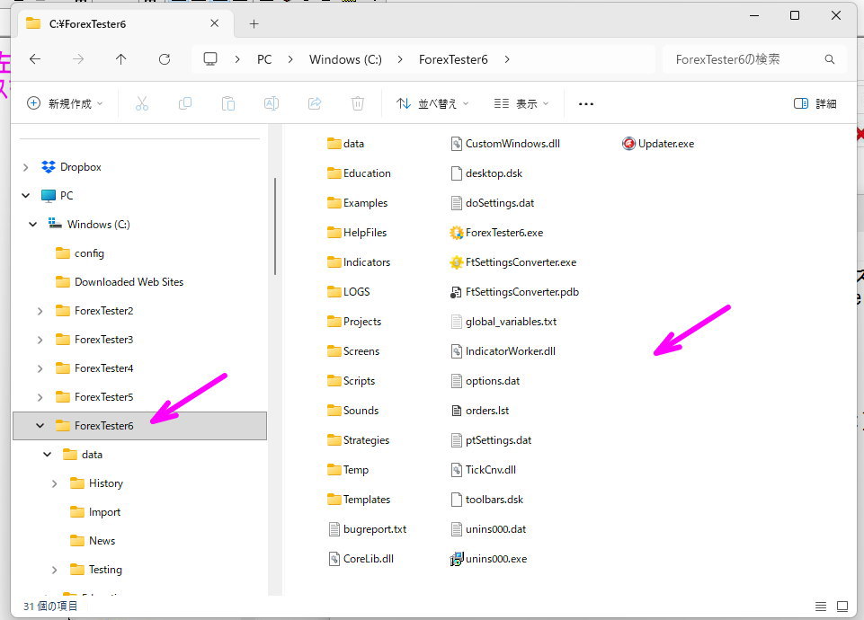Image resolution: width=864 pixels, height=620 pixels.
Task: Click ForexTester6 in address breadcrumb
Action: tap(453, 59)
